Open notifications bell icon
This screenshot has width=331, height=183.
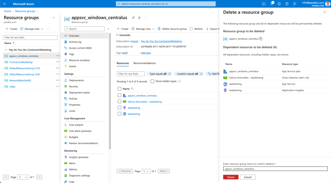[272, 4]
